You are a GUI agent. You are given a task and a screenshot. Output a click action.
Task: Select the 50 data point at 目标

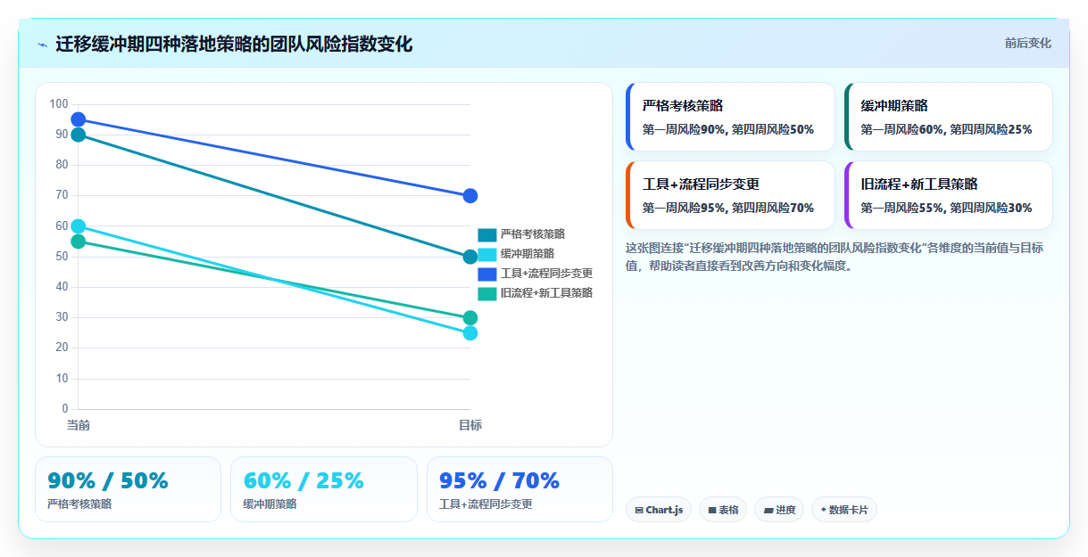coord(470,257)
